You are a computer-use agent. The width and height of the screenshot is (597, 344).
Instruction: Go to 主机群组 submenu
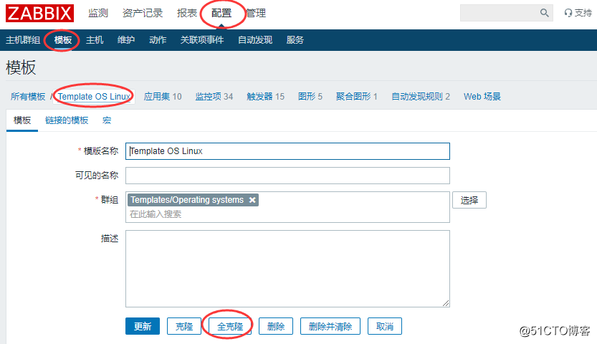(23, 40)
